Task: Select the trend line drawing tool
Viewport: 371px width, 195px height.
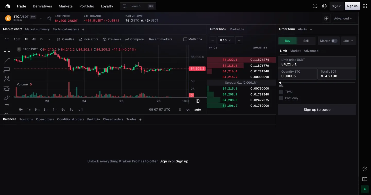Action: [x=7, y=61]
